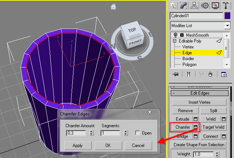Click the E compass direction on ViewCube

tap(151, 34)
